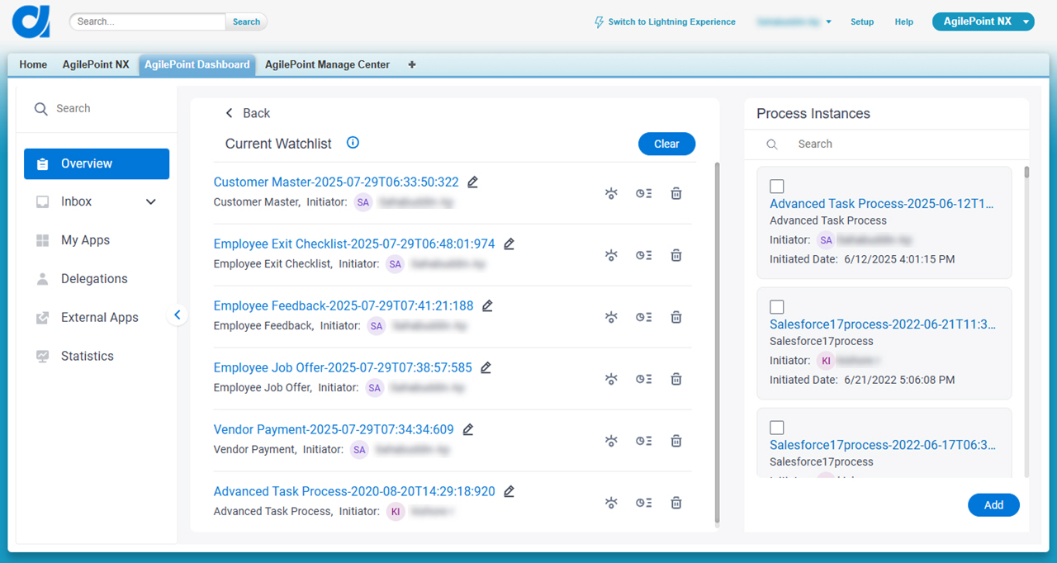The image size is (1057, 563).
Task: Add a new tab with the plus icon
Action: pos(412,64)
